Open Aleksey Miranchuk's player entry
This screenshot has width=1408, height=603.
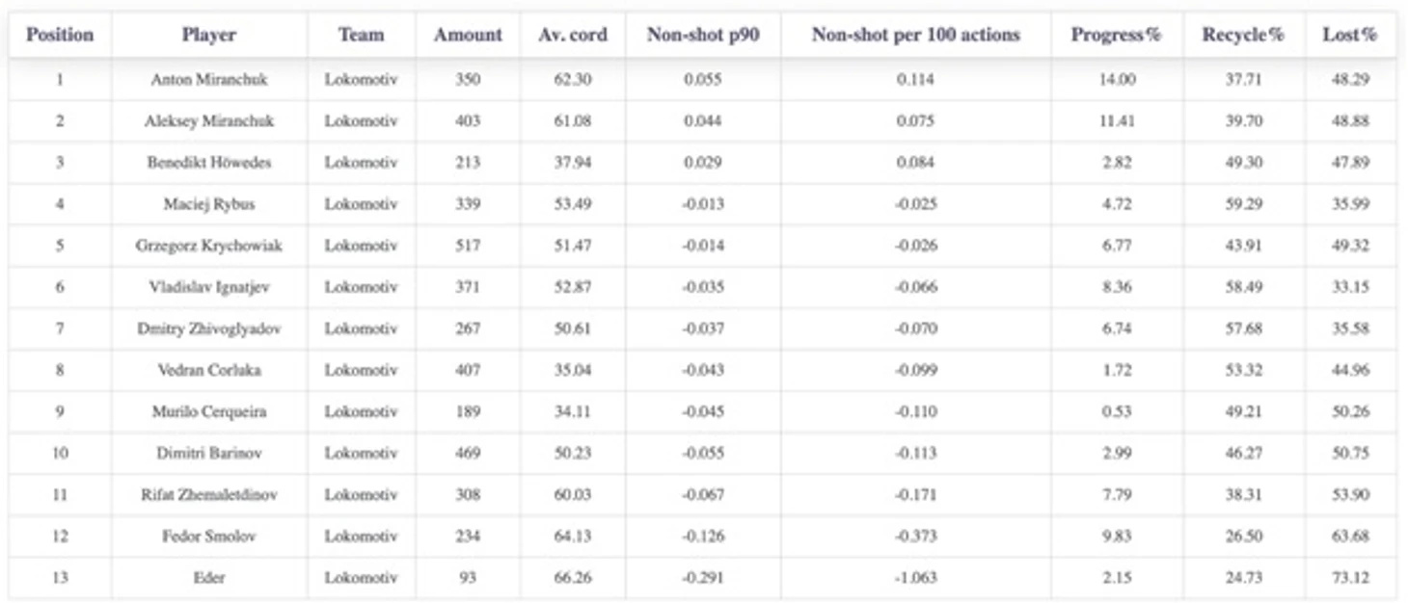(208, 121)
